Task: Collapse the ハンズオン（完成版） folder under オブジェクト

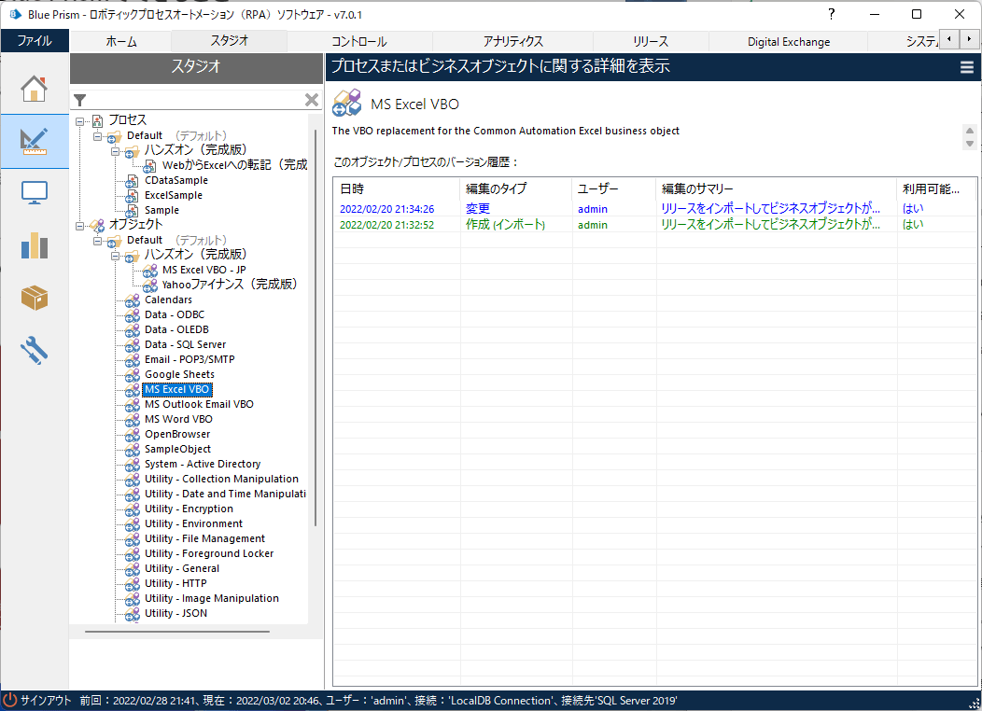Action: pos(116,255)
